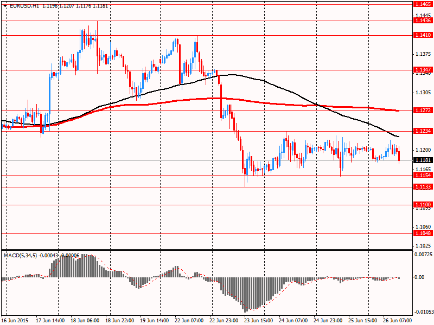Click the 1.1347 red price level label
434x325 pixels.
click(x=423, y=70)
